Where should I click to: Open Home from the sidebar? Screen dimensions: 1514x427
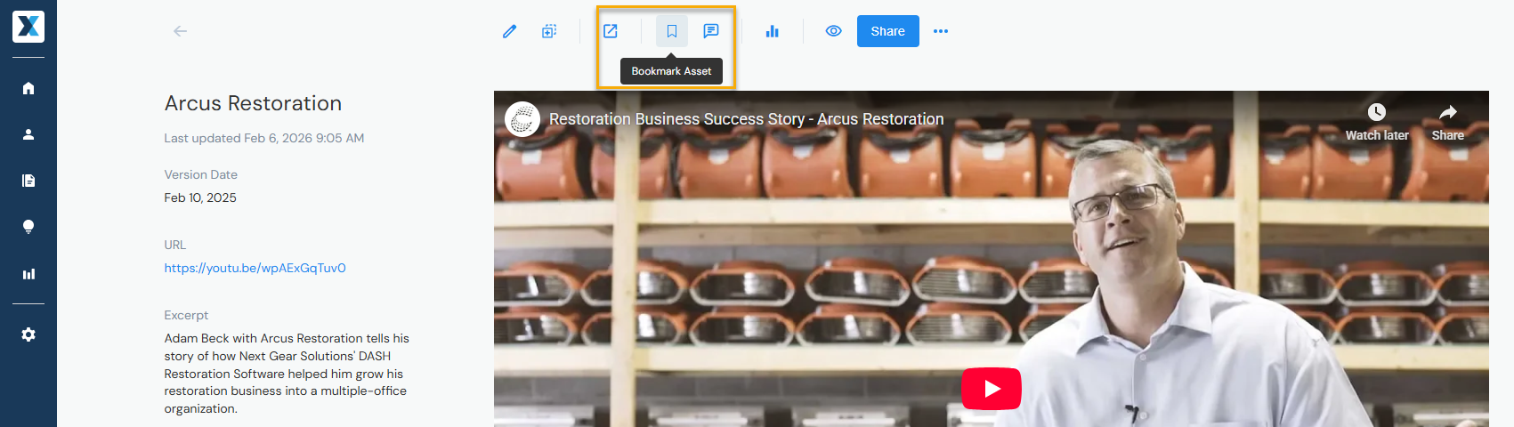28,88
